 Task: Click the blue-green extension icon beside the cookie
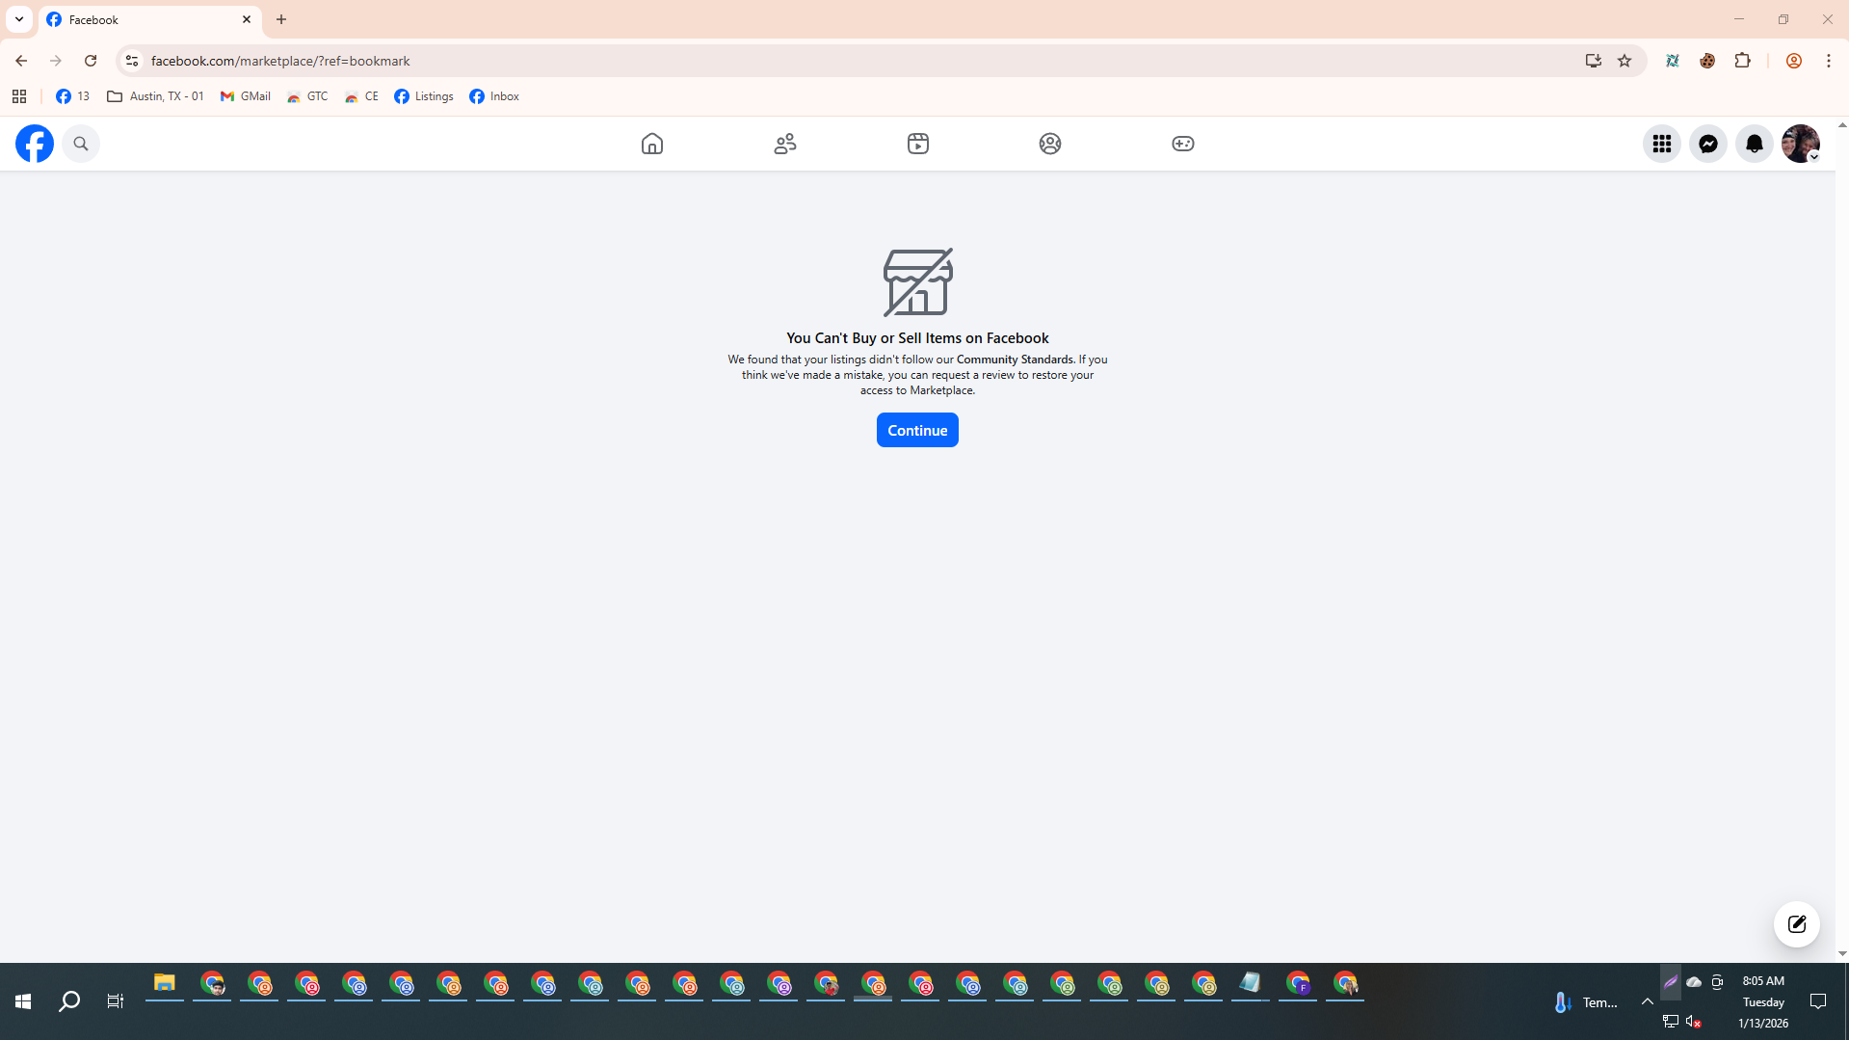pyautogui.click(x=1673, y=61)
